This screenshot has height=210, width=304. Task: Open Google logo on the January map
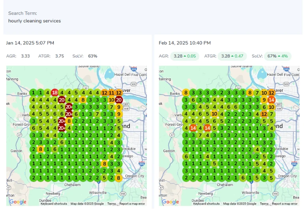[18, 202]
